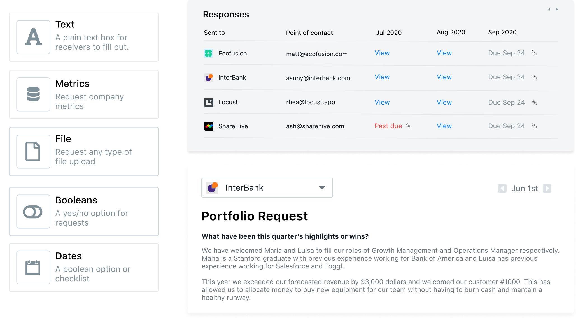View Locust's Jul 2020 response
The image size is (578, 320).
[382, 102]
